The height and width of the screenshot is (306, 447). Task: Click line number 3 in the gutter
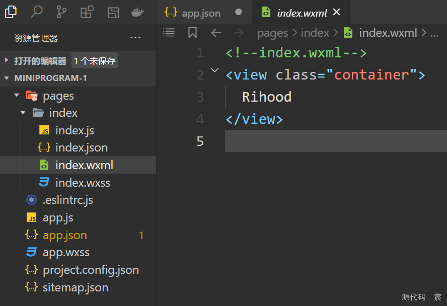coord(200,97)
